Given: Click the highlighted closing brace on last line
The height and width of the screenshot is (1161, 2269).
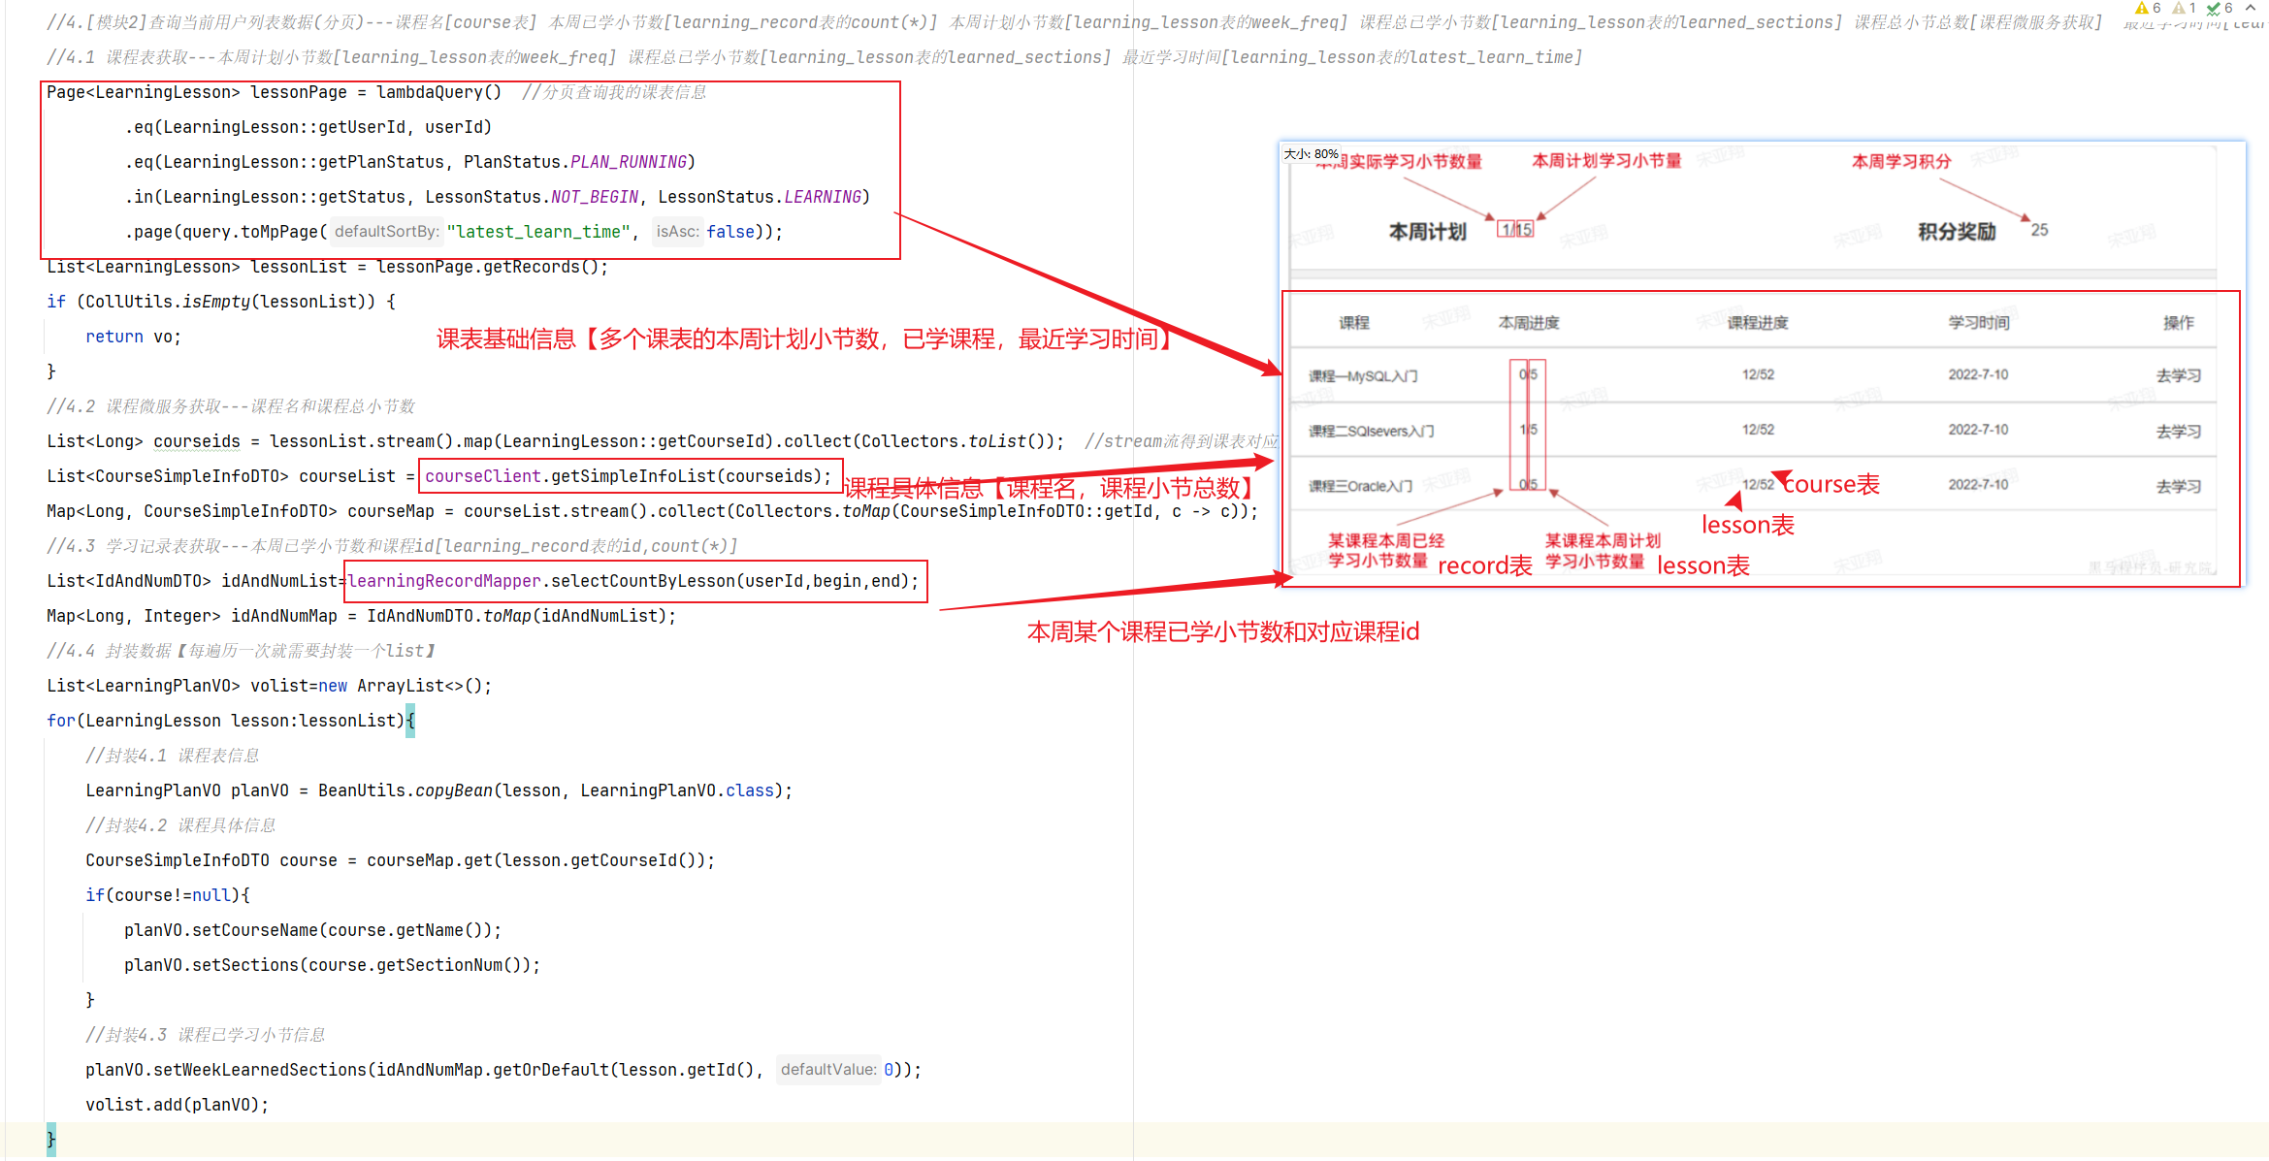Looking at the screenshot, I should click(51, 1140).
